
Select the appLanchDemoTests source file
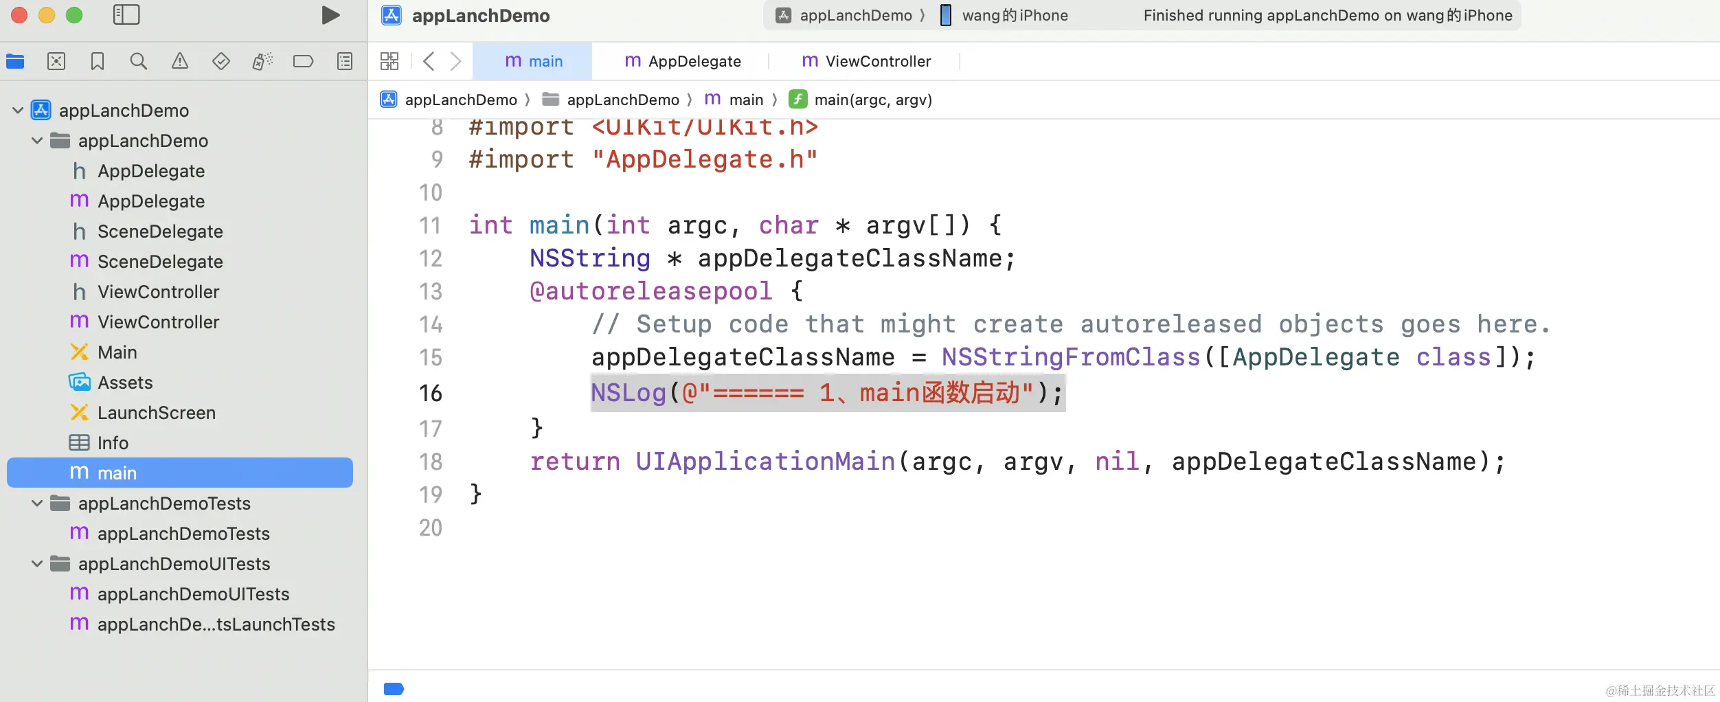click(x=180, y=533)
